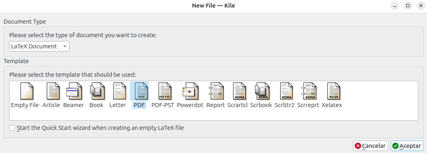Choose the Letter template icon
427x153 pixels.
point(119,91)
